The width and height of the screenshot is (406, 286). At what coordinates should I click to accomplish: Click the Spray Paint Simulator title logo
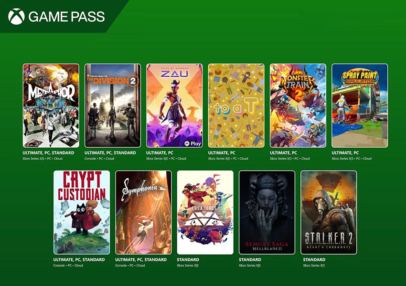[360, 77]
